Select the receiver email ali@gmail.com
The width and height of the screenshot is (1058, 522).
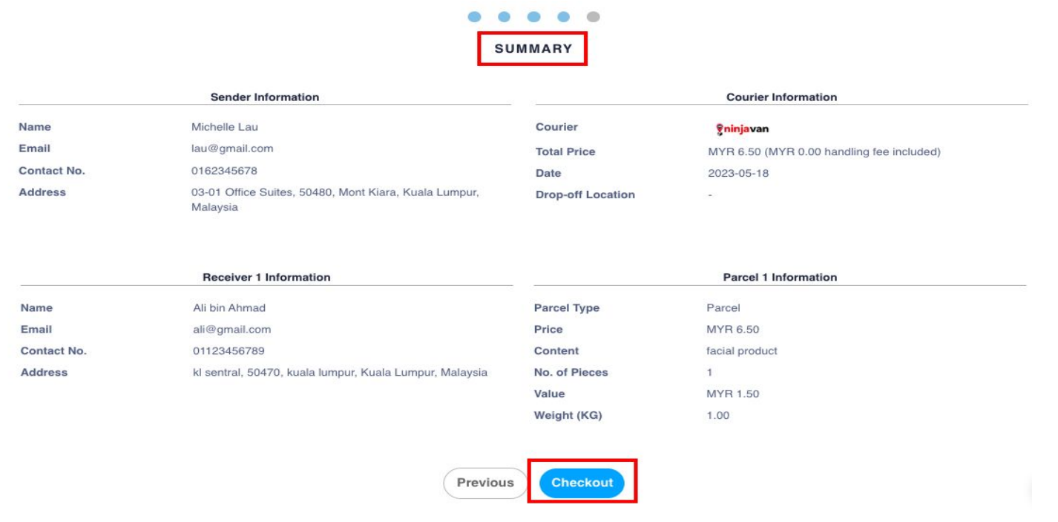pos(229,329)
